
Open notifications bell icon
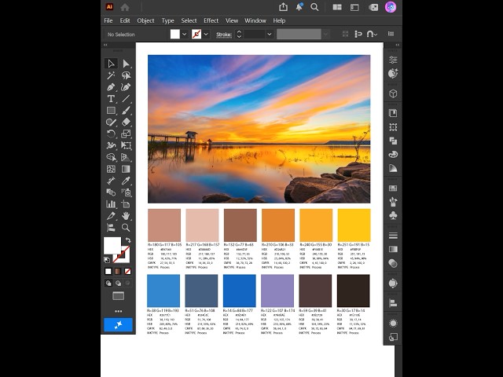[299, 7]
